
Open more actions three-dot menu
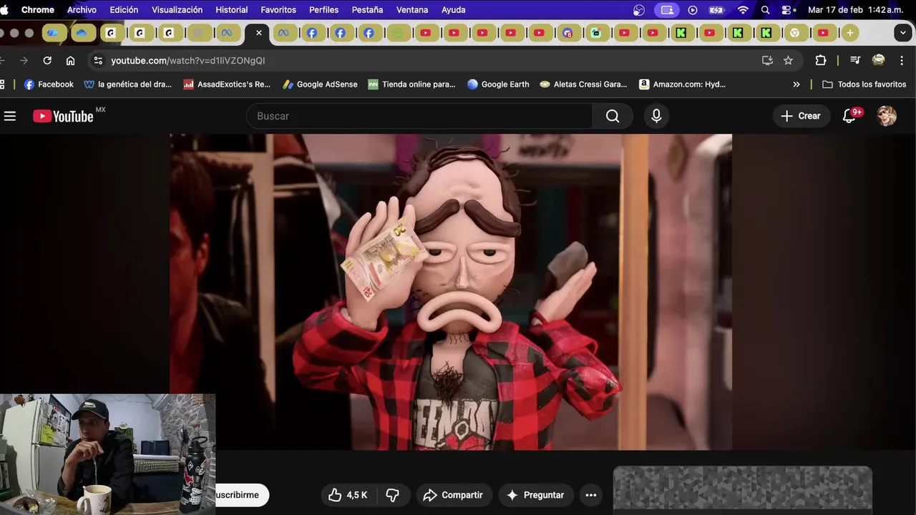(x=590, y=495)
